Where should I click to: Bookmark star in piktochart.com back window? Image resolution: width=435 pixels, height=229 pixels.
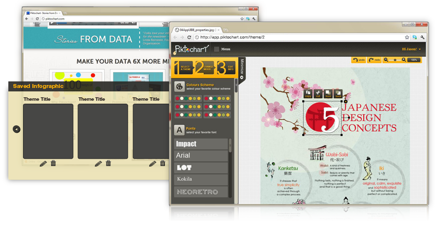242,19
